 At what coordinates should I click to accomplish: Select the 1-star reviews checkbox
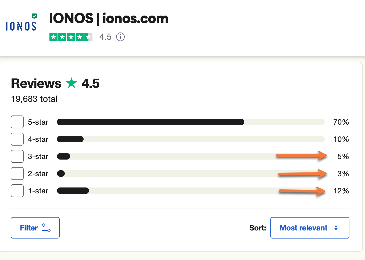(x=17, y=191)
